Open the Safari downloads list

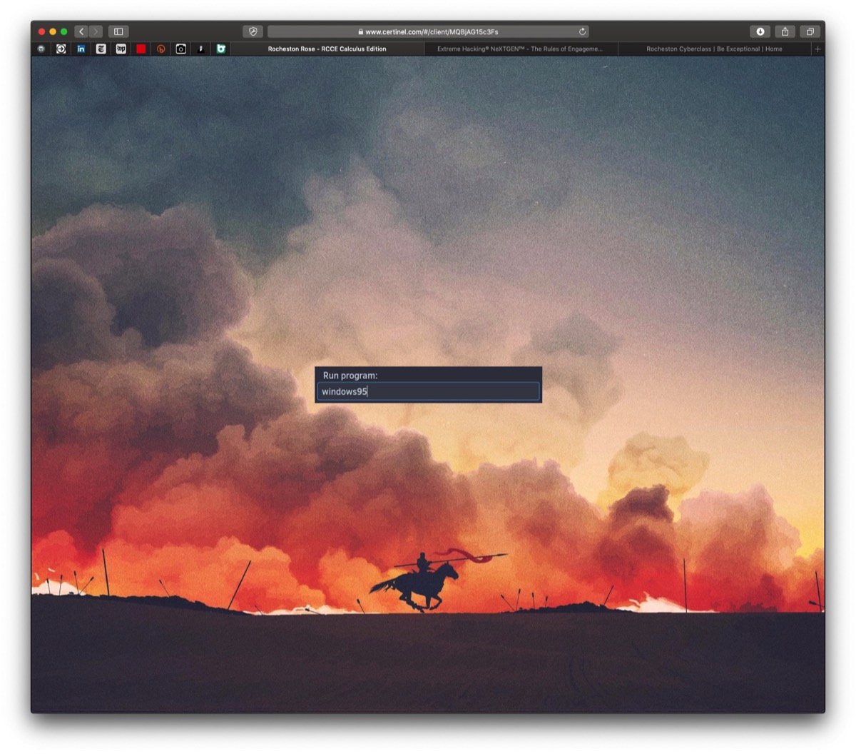pyautogui.click(x=760, y=31)
